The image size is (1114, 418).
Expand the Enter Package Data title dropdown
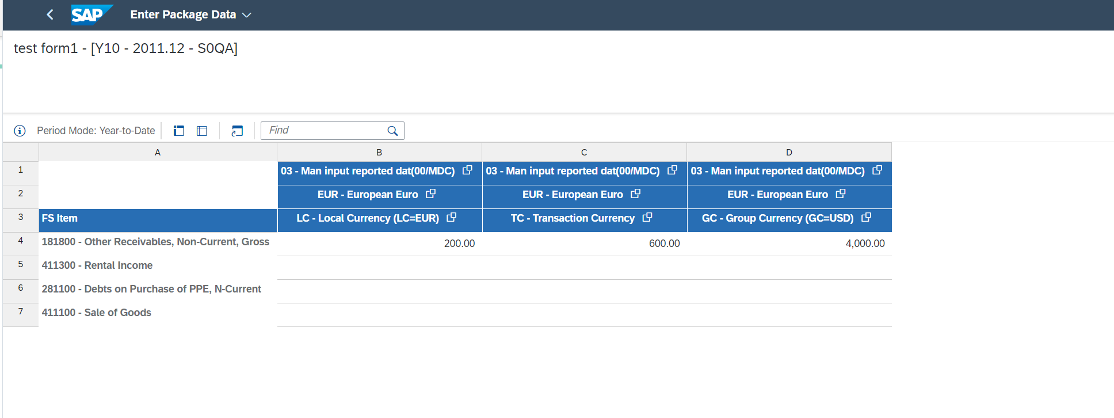tap(247, 15)
